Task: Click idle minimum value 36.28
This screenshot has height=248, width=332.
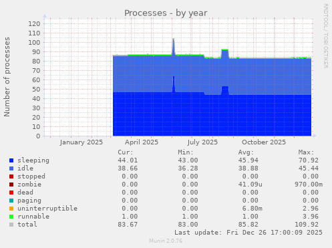Action: click(x=188, y=168)
